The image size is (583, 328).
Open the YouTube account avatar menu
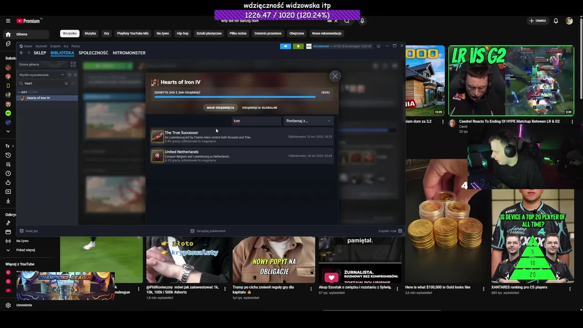point(569,21)
